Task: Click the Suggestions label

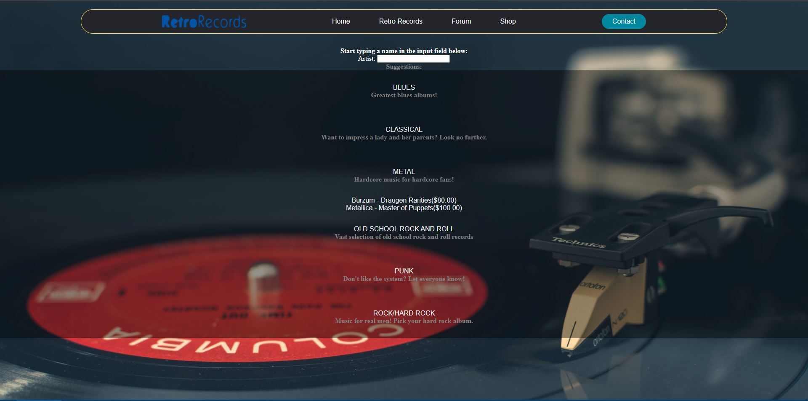Action: click(x=404, y=66)
